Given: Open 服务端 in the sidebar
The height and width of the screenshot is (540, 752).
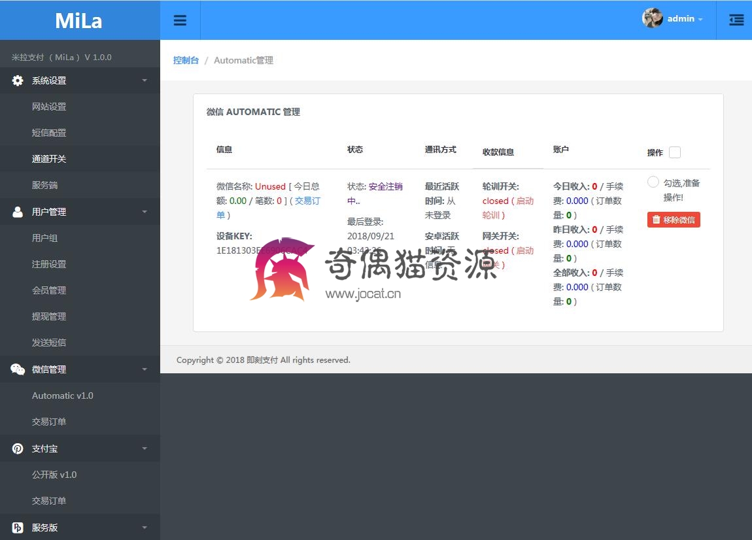Looking at the screenshot, I should (x=44, y=185).
